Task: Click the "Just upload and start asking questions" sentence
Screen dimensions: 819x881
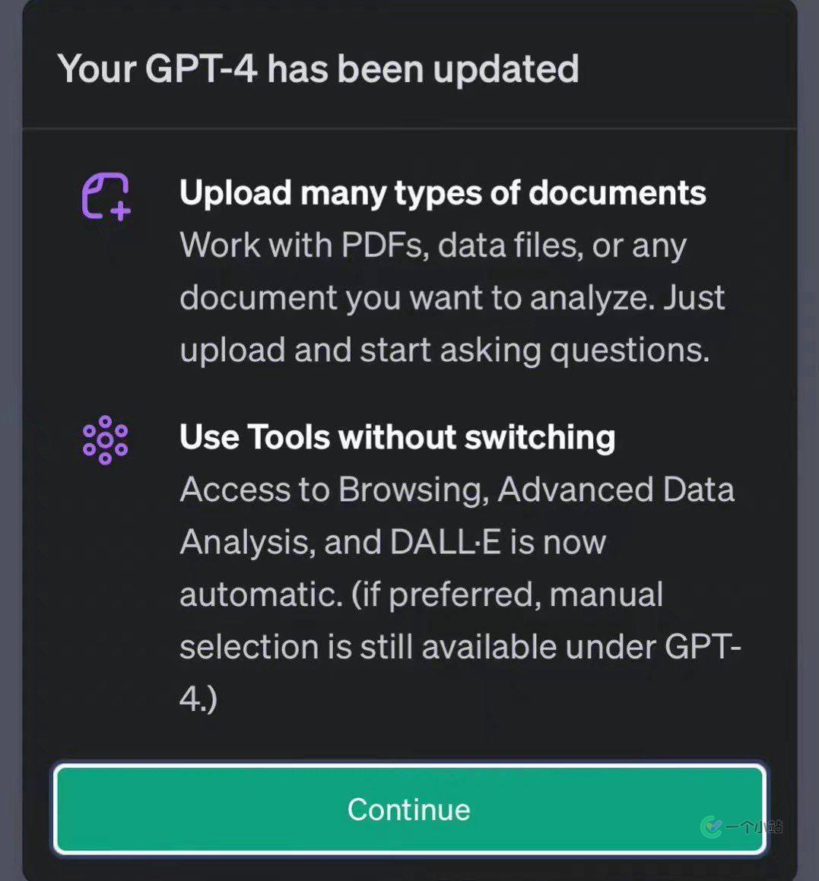Action: click(444, 350)
